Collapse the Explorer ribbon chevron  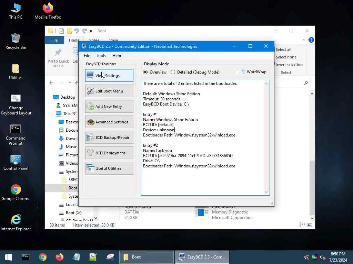(303, 40)
